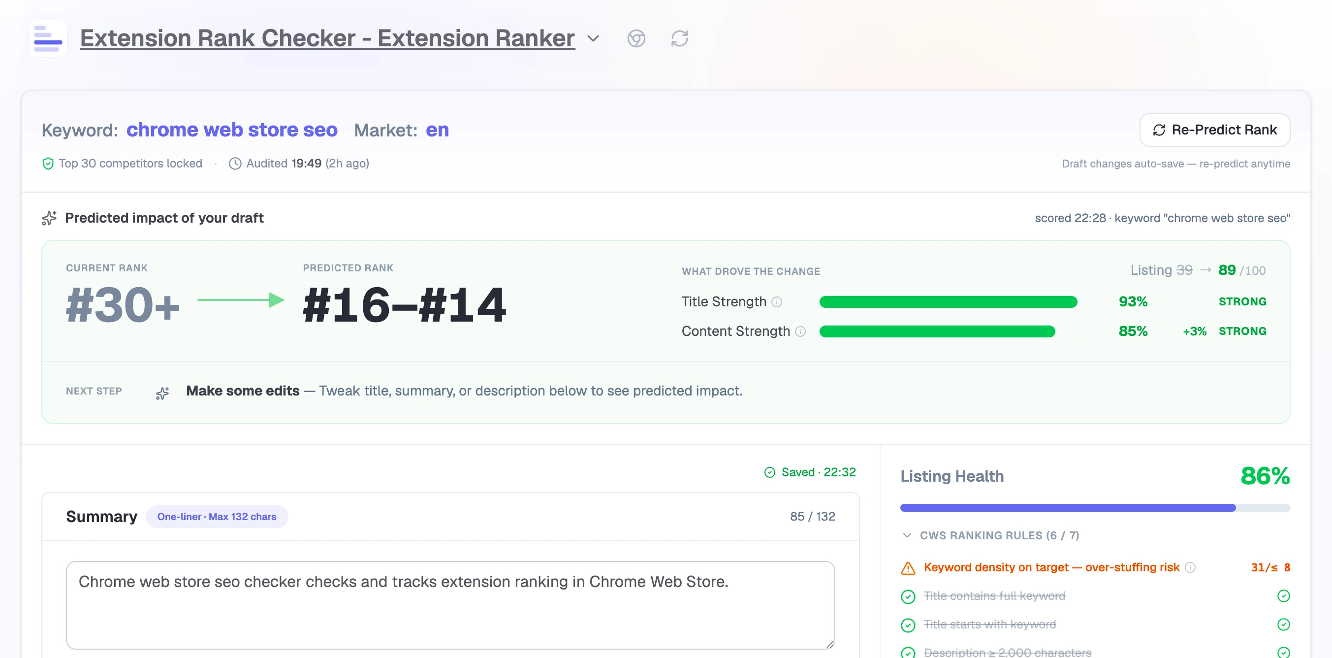Click the Saved checkmark status icon

click(x=769, y=472)
